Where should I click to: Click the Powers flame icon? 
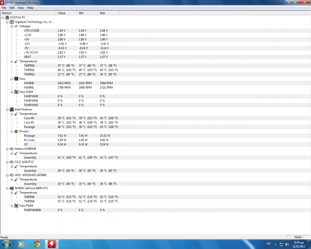16,131
